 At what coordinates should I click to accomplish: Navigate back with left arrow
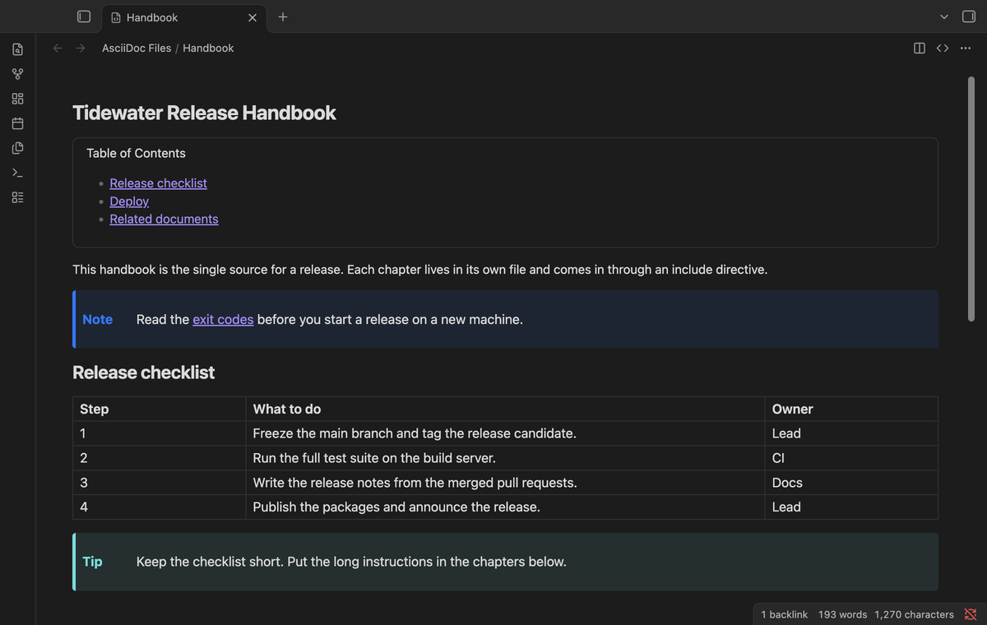pos(58,48)
